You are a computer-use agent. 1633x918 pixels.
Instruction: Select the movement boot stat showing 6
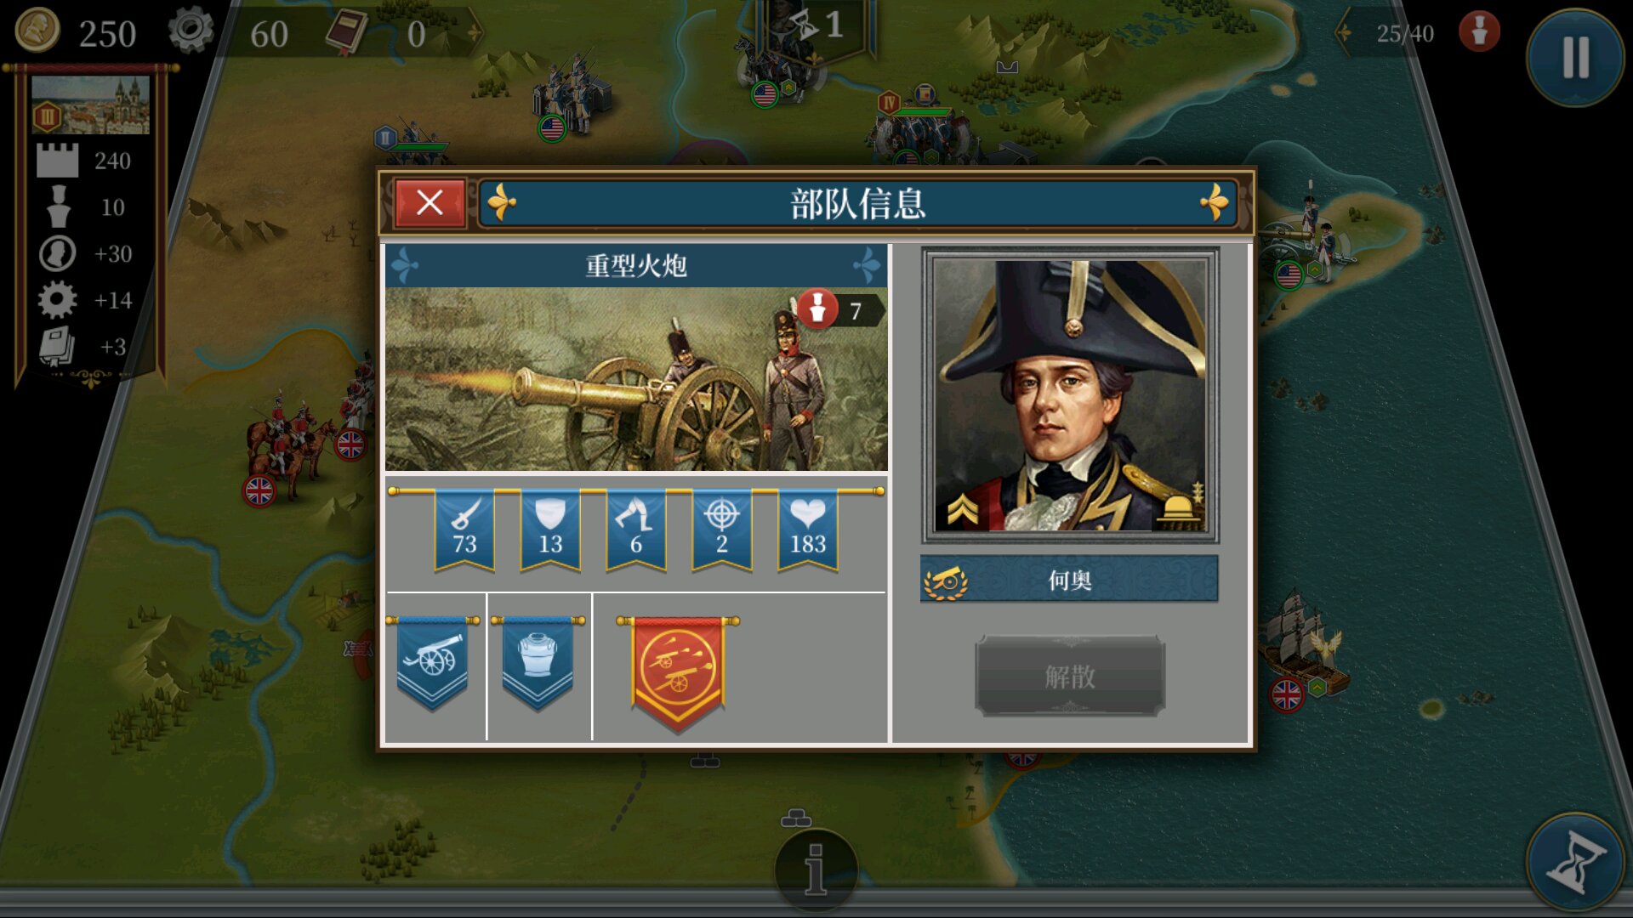tap(636, 530)
